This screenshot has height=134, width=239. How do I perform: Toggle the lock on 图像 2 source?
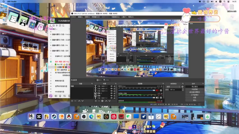[x=114, y=93]
